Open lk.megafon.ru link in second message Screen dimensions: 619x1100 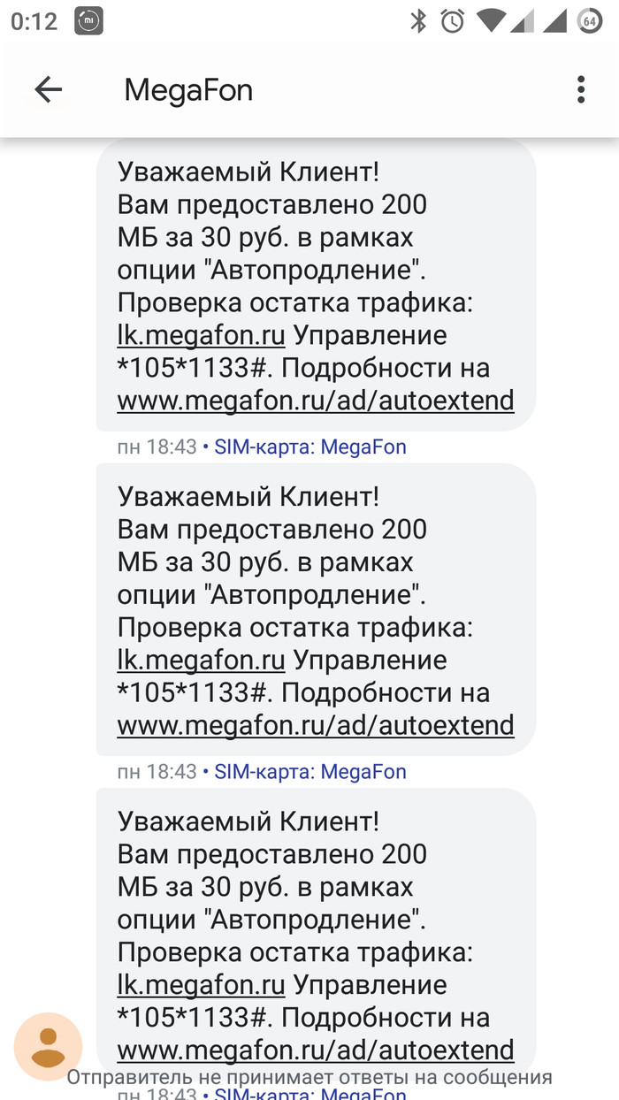[201, 661]
